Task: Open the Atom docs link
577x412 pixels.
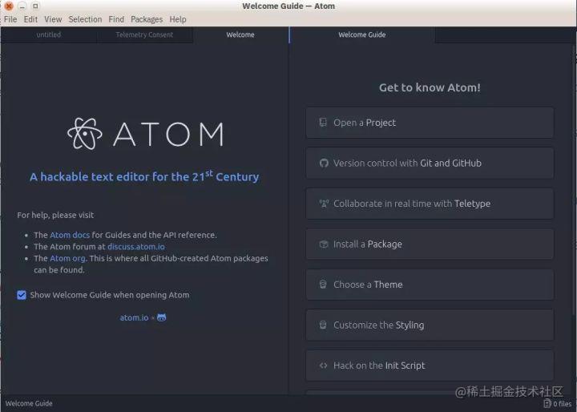Action: 70,235
